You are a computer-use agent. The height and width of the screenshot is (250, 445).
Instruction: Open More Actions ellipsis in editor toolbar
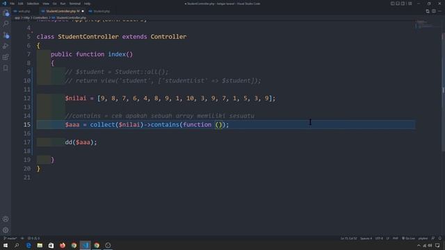click(439, 11)
